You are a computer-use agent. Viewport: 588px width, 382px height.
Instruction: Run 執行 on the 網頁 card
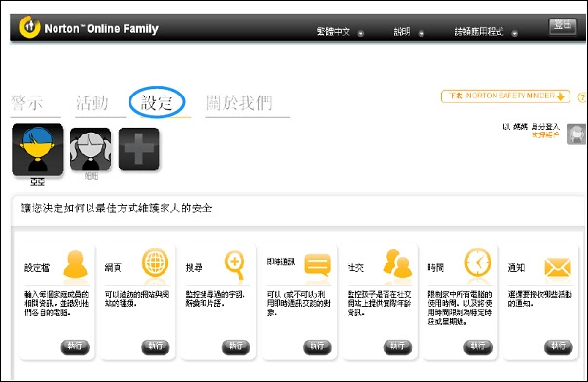point(155,347)
